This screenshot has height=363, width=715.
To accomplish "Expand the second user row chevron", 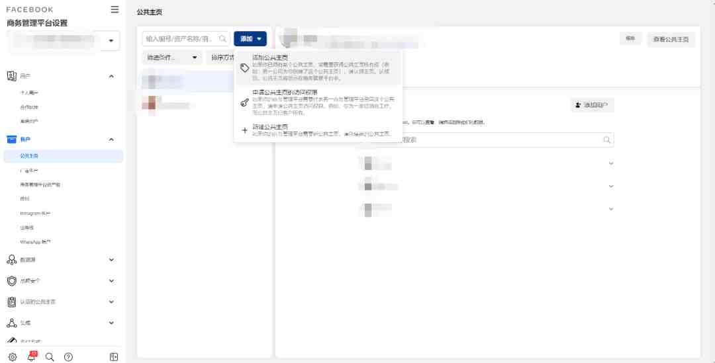I will coord(611,186).
